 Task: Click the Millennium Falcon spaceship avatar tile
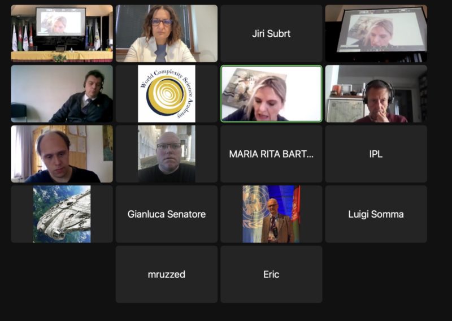click(62, 214)
